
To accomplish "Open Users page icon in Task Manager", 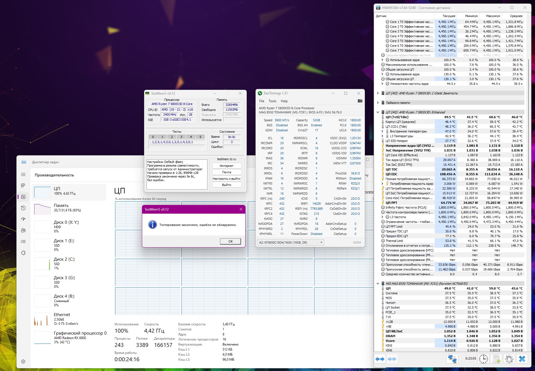I will (x=23, y=230).
